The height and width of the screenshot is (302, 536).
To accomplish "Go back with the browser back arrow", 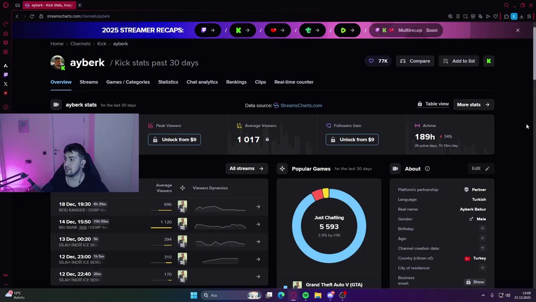I will coord(17,16).
